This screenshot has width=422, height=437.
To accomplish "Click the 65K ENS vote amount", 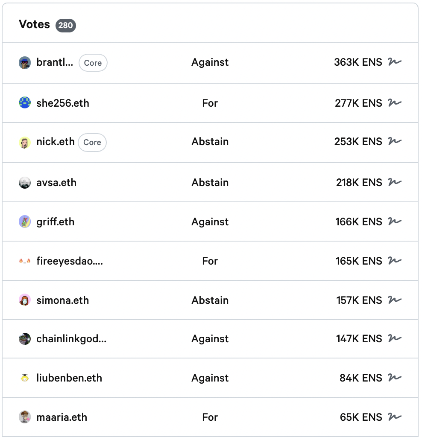I will pyautogui.click(x=361, y=417).
